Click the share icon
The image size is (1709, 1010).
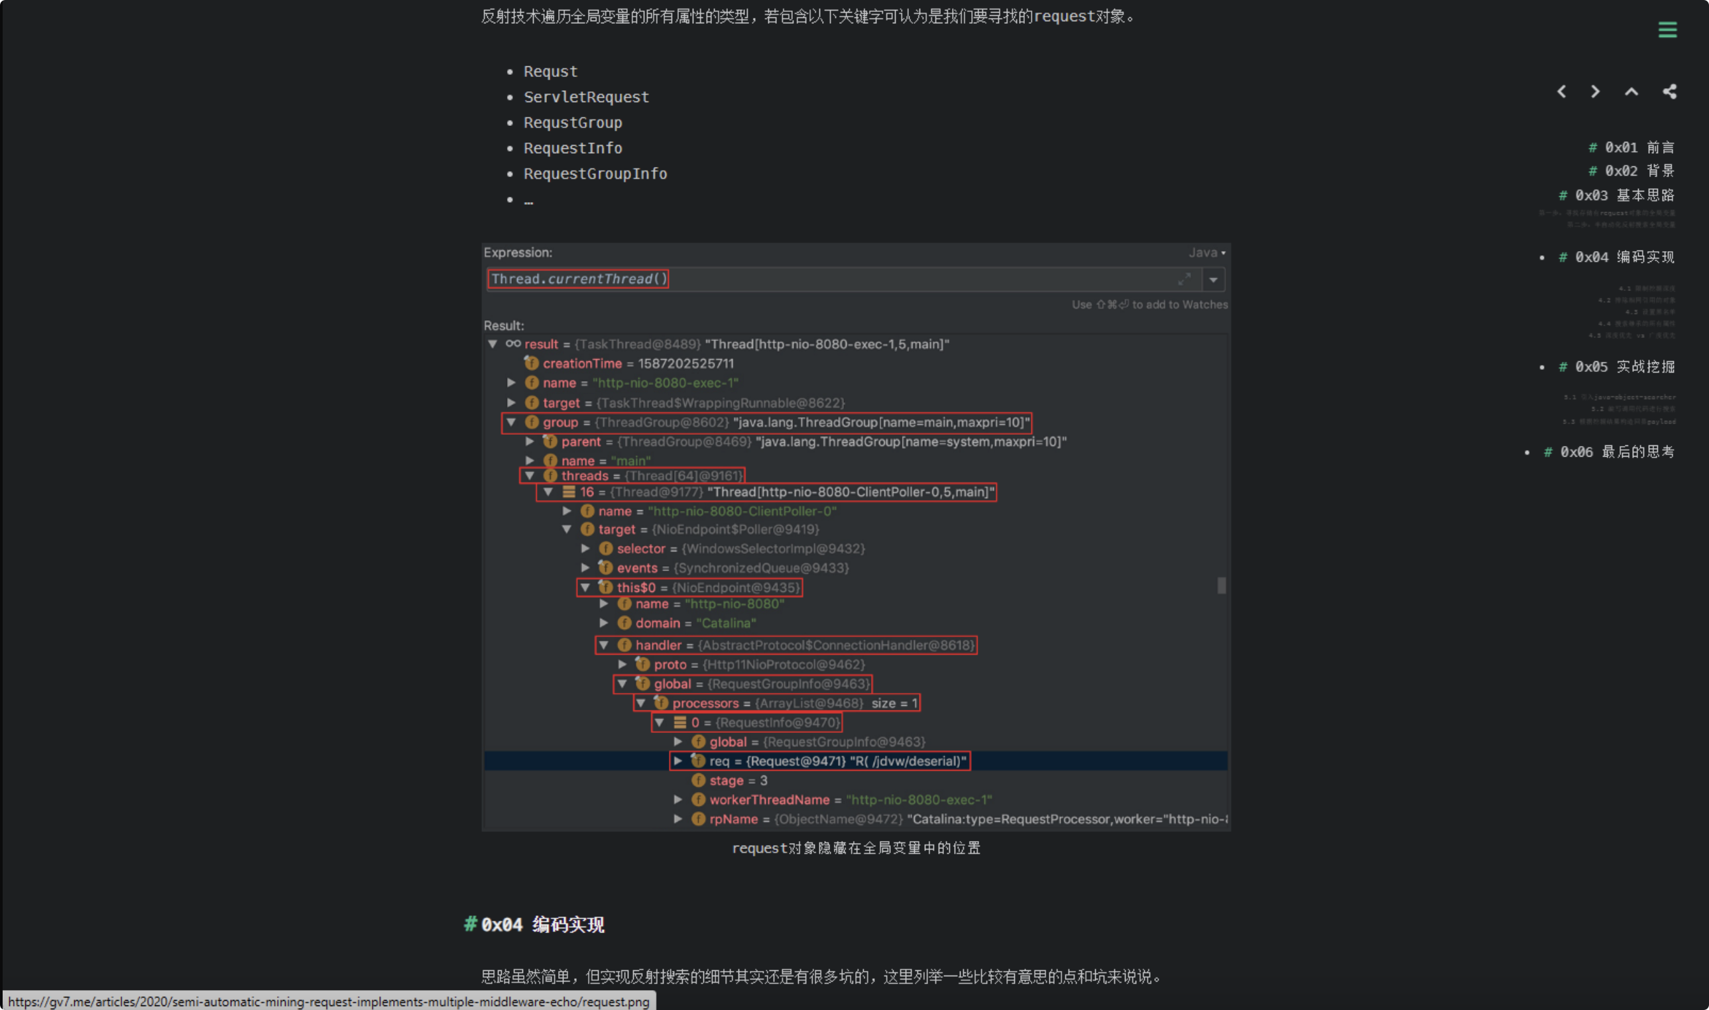click(x=1669, y=91)
